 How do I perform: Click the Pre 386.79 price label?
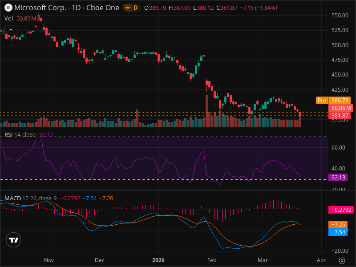point(333,101)
